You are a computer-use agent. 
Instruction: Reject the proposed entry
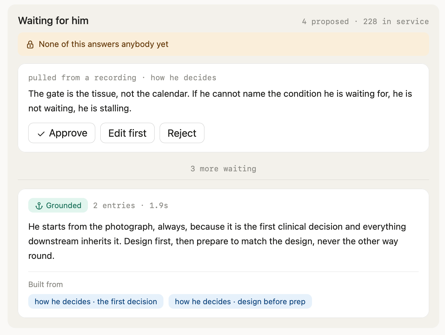182,133
